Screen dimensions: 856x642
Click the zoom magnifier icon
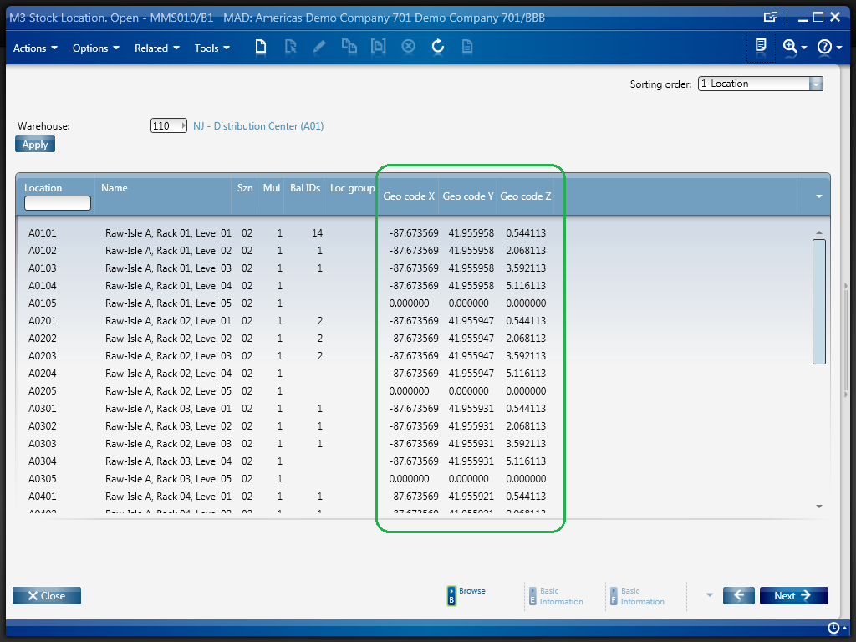pos(790,47)
